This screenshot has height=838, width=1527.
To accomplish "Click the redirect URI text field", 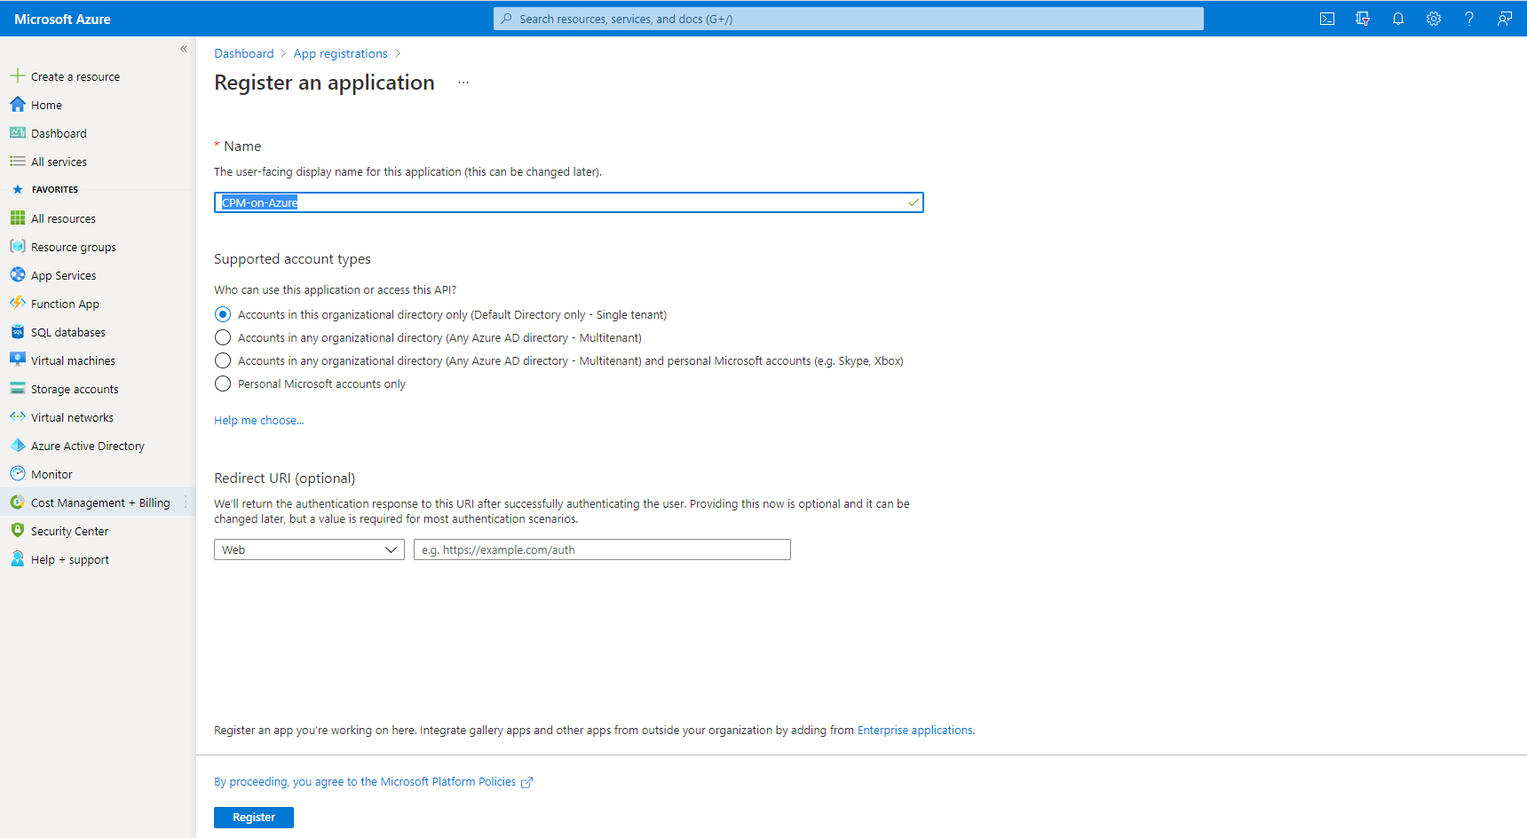I will pos(602,549).
